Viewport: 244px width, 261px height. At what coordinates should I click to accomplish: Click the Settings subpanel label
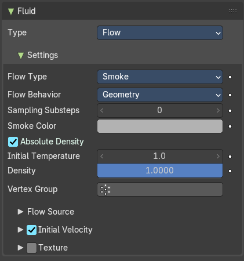coord(42,55)
